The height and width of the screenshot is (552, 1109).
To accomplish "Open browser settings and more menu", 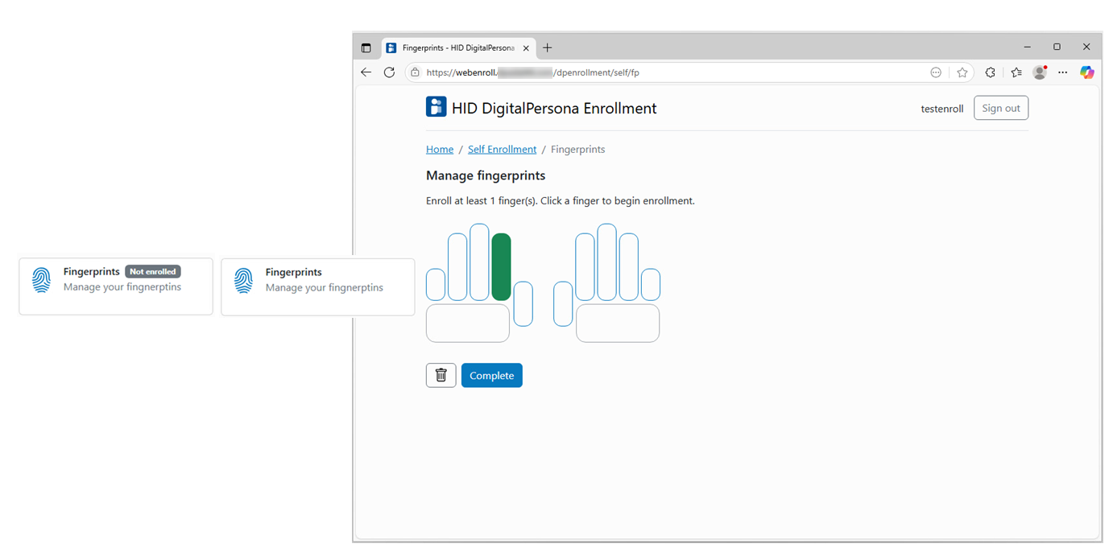I will pyautogui.click(x=1063, y=72).
